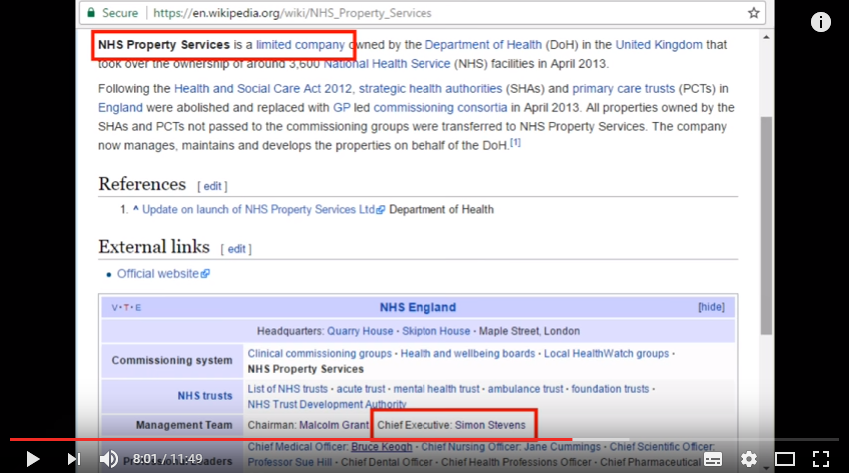Image resolution: width=849 pixels, height=473 pixels.
Task: Open the video info card icon
Action: tap(821, 22)
